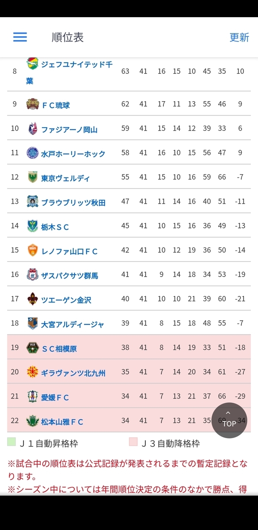The image size is (258, 530).
Task: Click the FC琉球 team crest icon
Action: [32, 105]
